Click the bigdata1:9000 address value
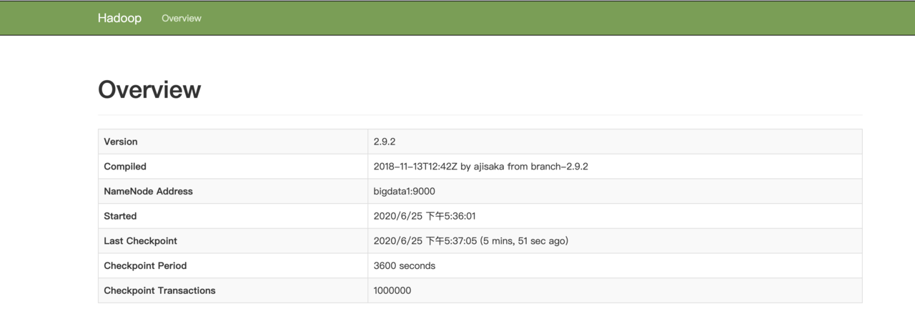The image size is (915, 334). (x=404, y=192)
